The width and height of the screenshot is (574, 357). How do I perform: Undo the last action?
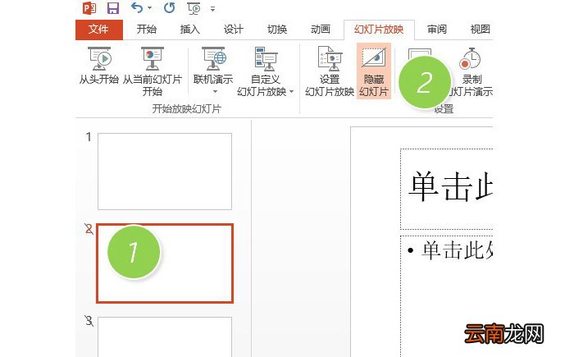click(137, 7)
